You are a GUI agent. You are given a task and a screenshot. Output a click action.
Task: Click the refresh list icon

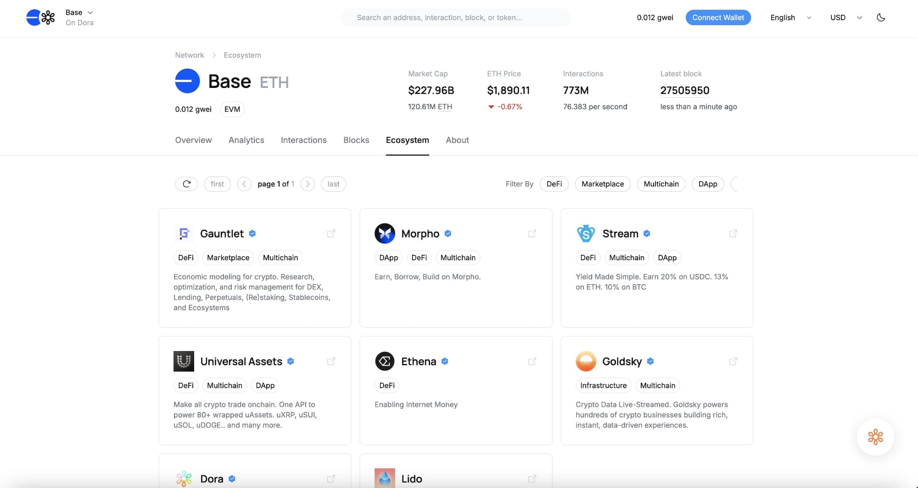[186, 184]
